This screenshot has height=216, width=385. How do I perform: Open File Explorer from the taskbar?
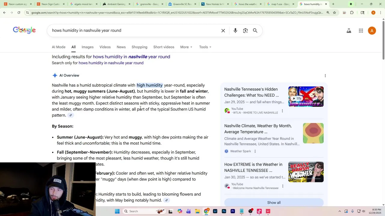[x=197, y=211]
